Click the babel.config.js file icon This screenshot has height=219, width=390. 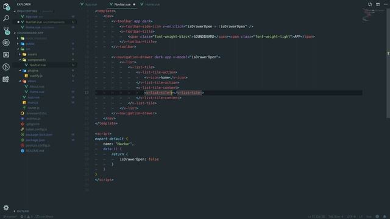tap(23, 130)
